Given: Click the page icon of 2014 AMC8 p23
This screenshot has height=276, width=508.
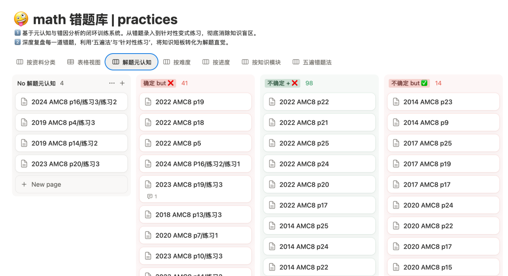Looking at the screenshot, I should pyautogui.click(x=396, y=102).
